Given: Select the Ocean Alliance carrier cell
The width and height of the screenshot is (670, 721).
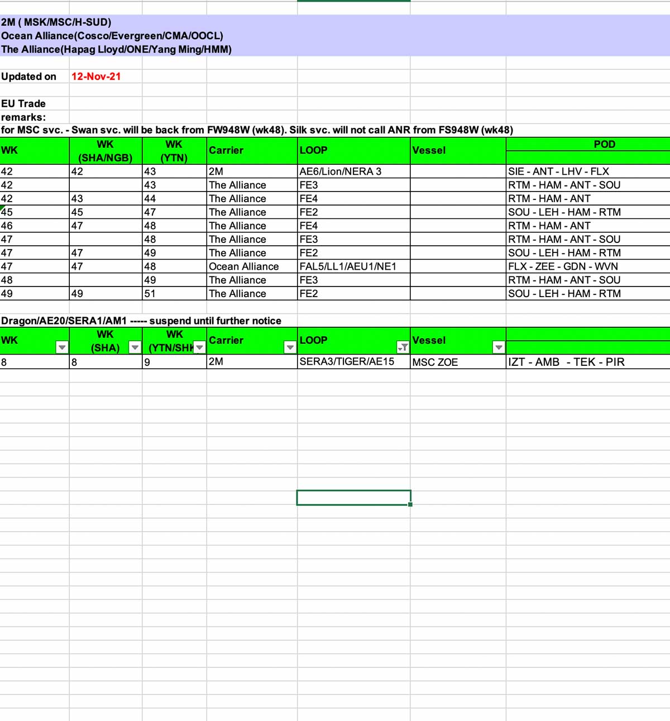Looking at the screenshot, I should [243, 266].
